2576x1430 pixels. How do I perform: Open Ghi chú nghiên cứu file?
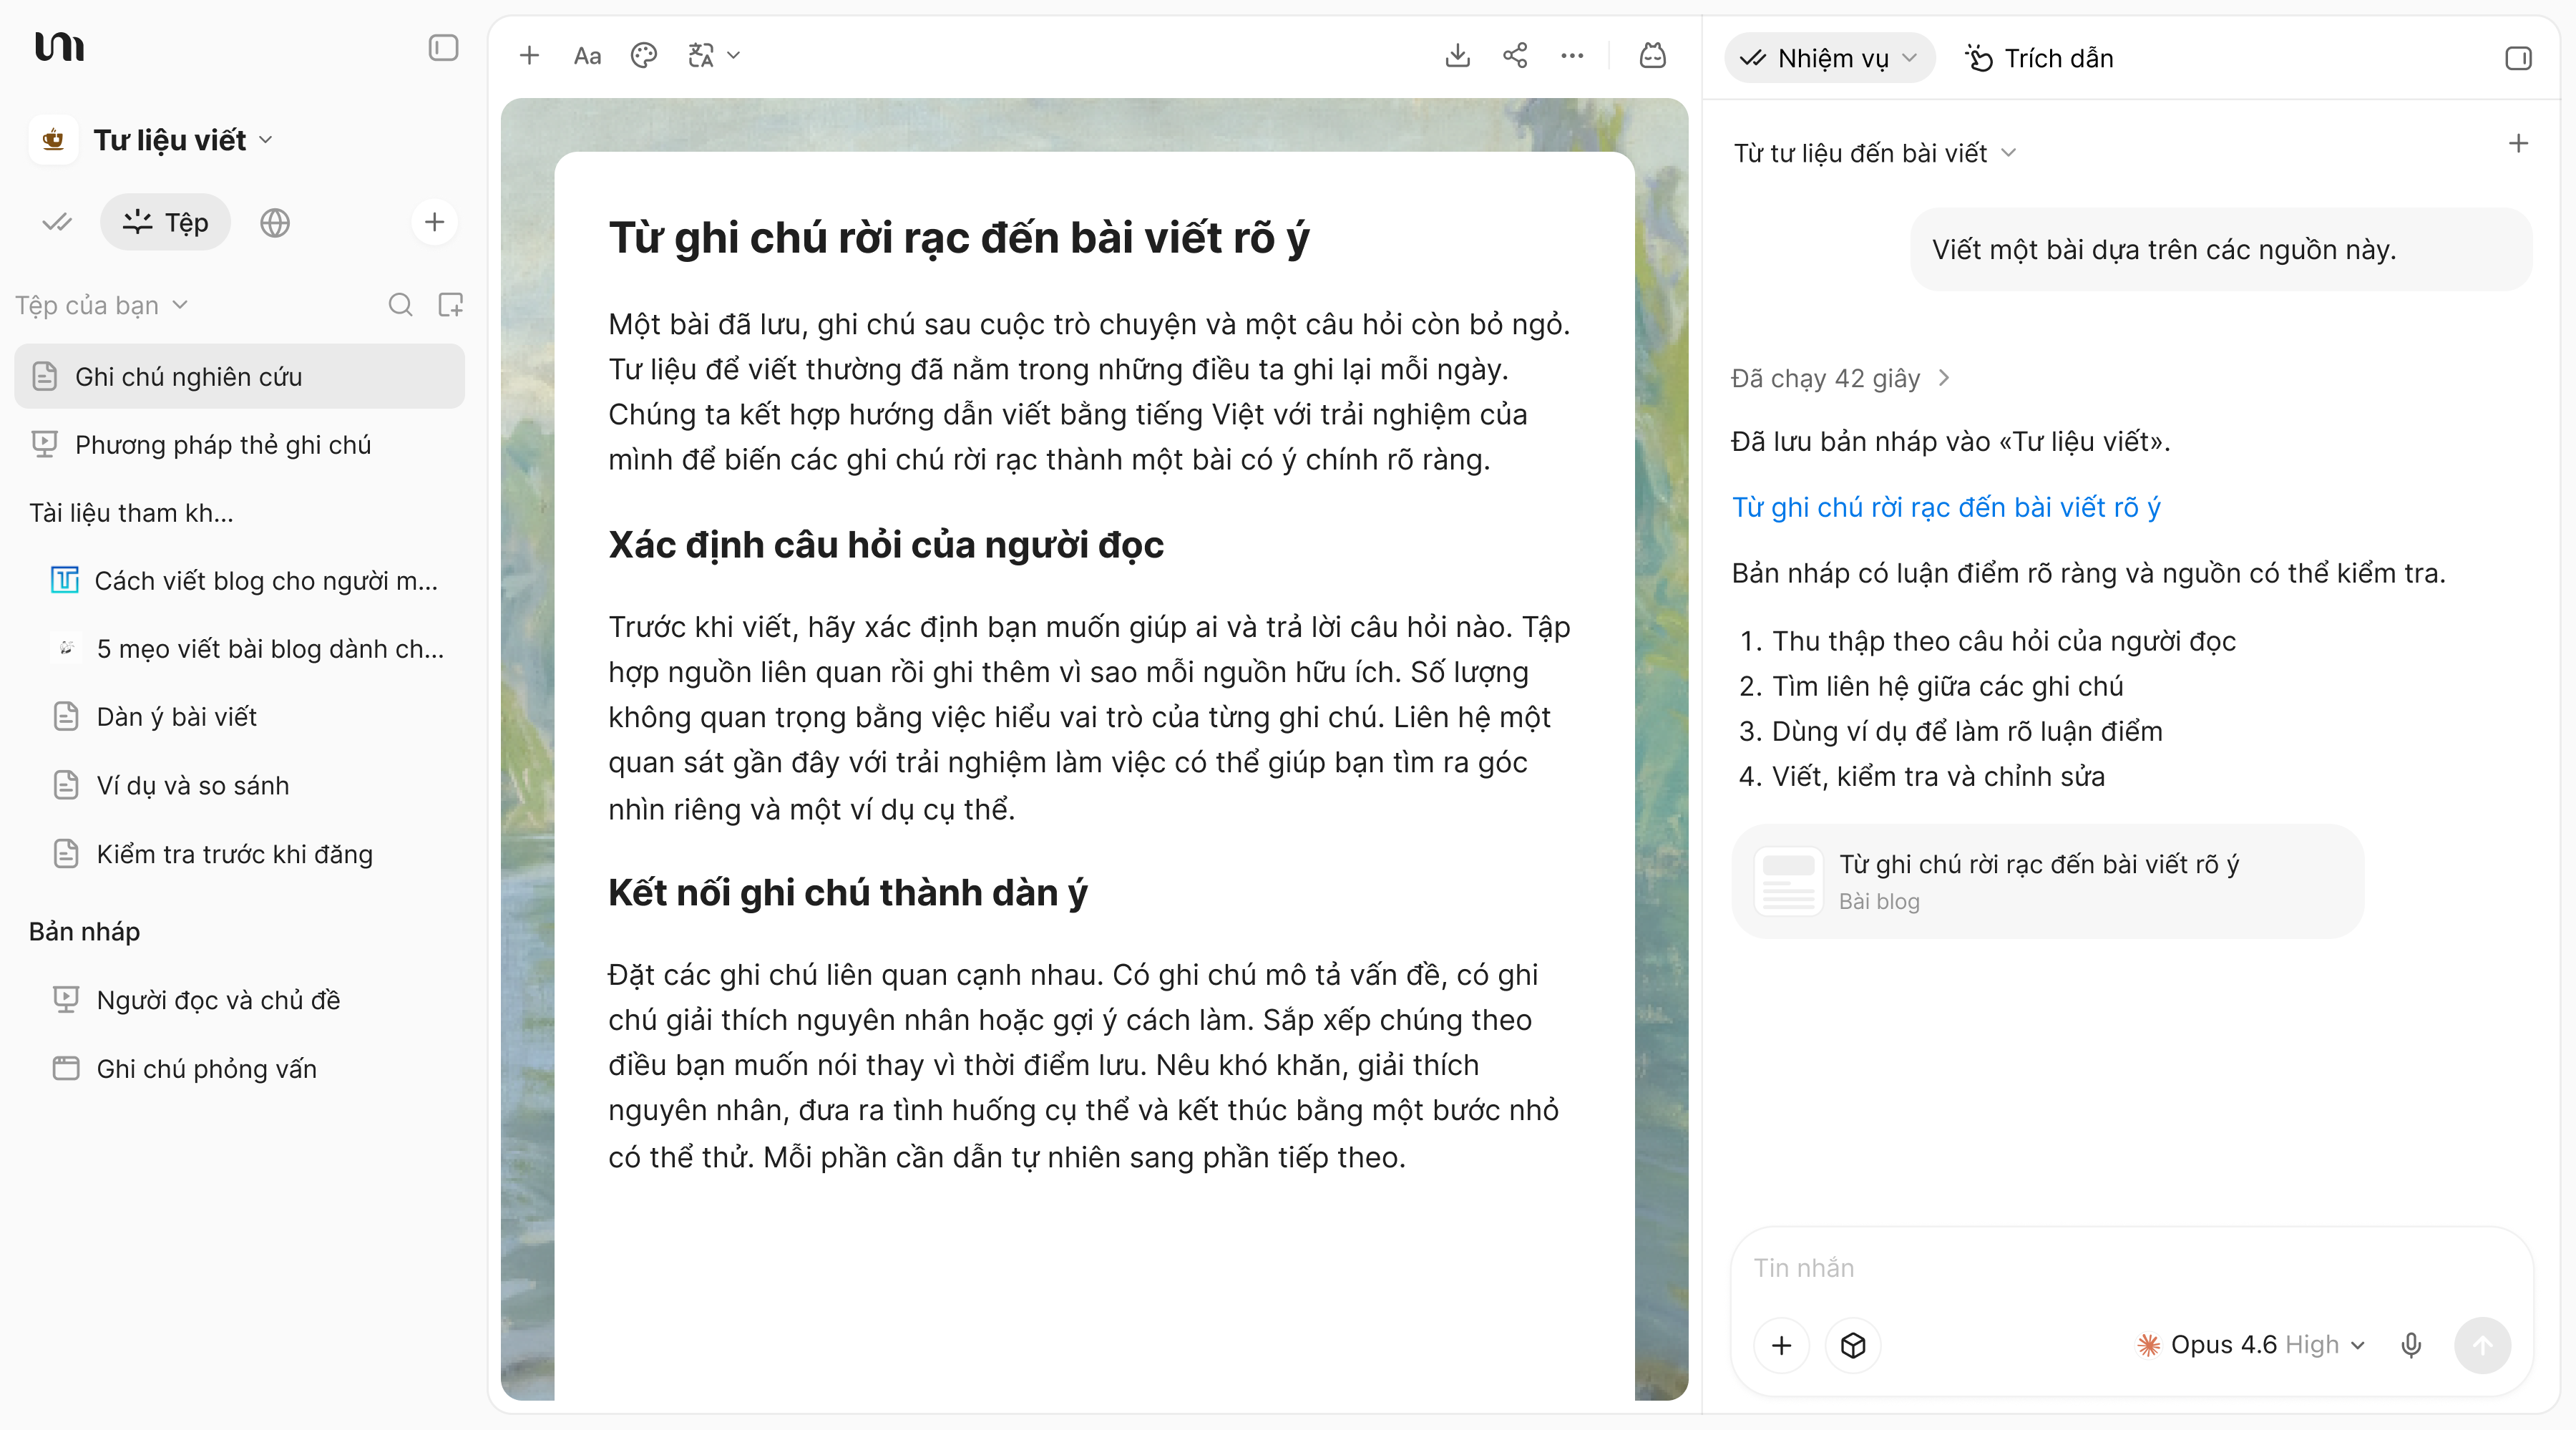point(240,376)
